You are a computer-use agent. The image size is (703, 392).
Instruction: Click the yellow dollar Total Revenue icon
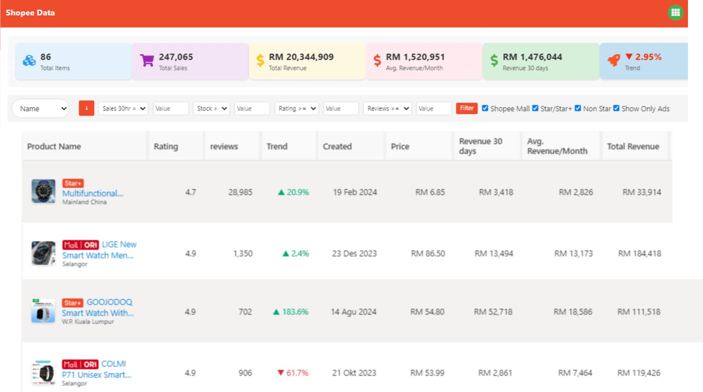tap(260, 61)
